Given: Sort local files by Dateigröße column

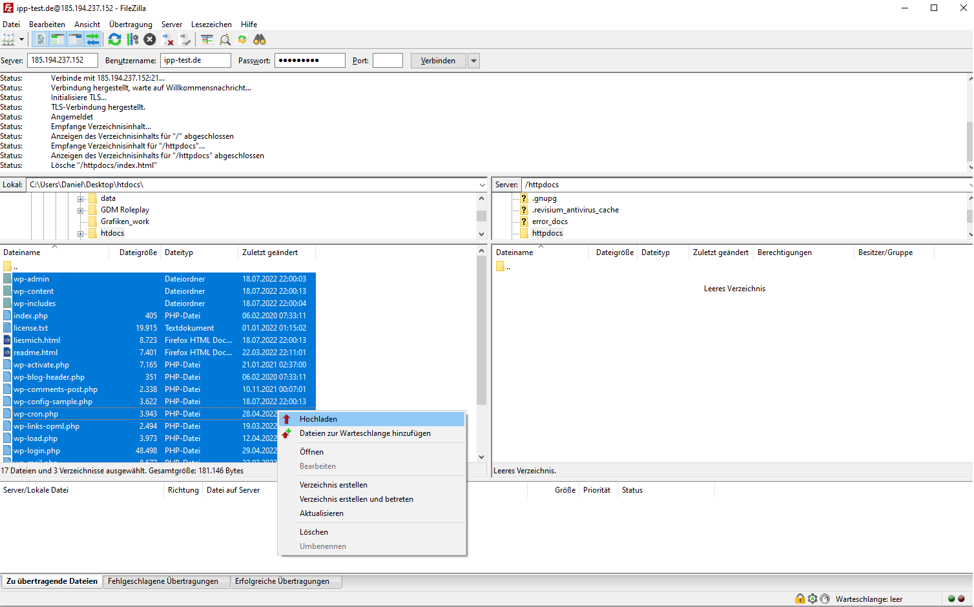Looking at the screenshot, I should (135, 252).
